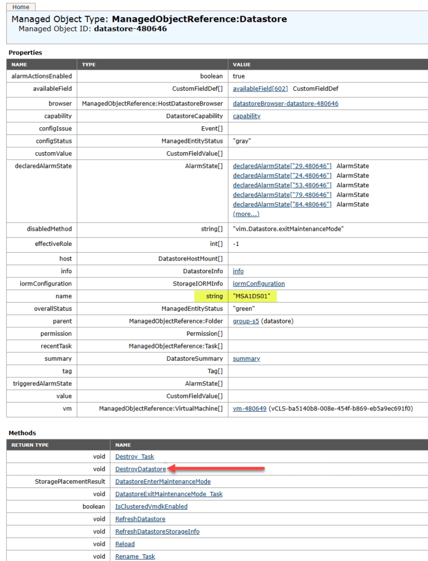
Task: Open the Home tab
Action: 21,7
